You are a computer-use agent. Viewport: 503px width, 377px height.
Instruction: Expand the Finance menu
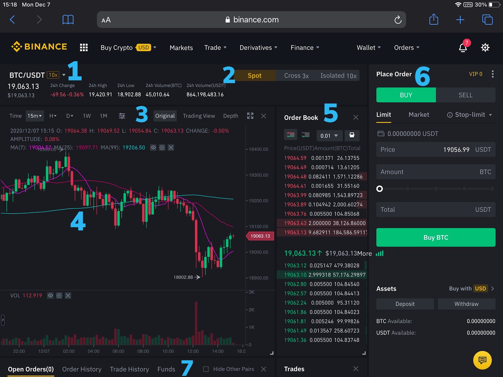pos(305,47)
